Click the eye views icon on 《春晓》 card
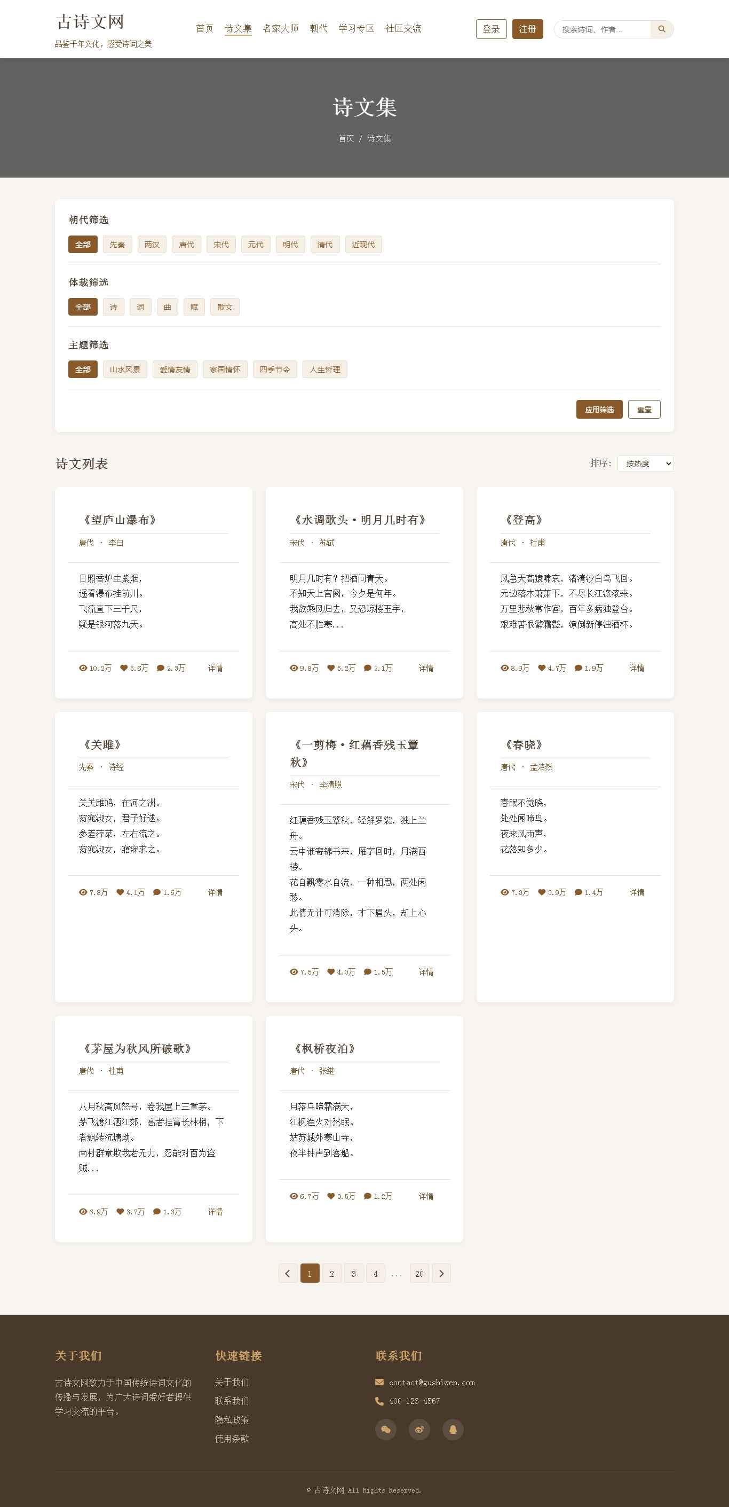The height and width of the screenshot is (1507, 729). [504, 892]
